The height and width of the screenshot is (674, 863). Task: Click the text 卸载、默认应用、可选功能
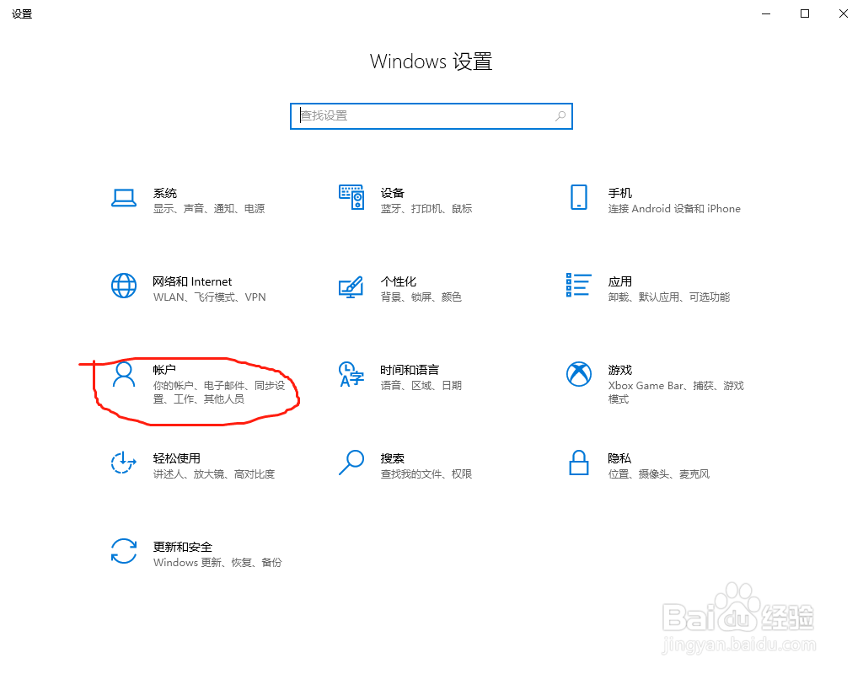[x=668, y=297]
